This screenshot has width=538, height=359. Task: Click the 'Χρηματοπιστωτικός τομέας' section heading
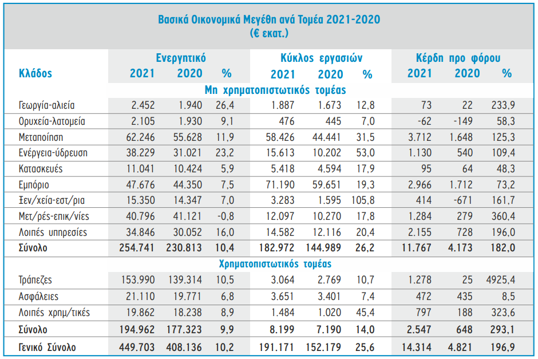point(275,263)
